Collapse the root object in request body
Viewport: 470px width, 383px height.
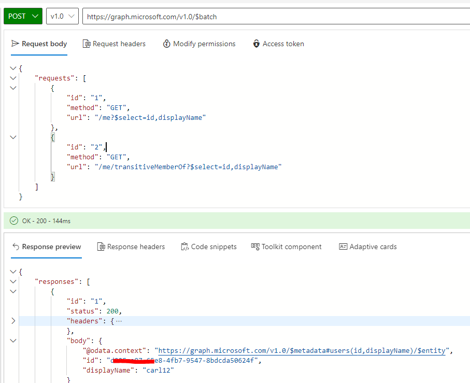(x=13, y=69)
